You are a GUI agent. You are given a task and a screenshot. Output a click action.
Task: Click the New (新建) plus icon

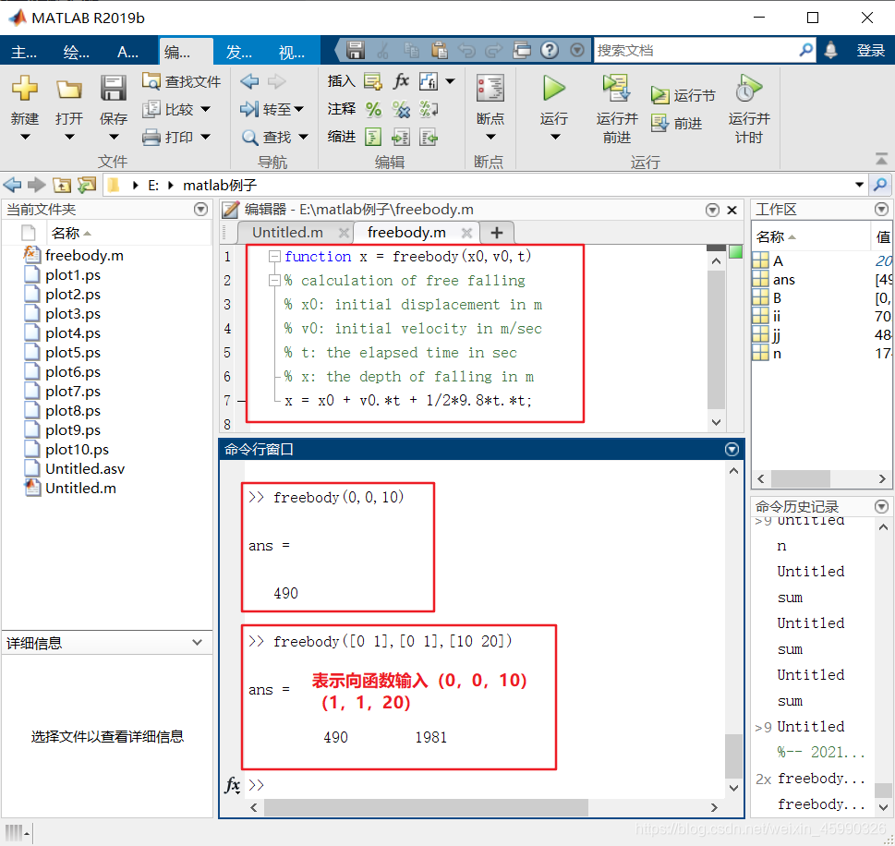coord(25,88)
